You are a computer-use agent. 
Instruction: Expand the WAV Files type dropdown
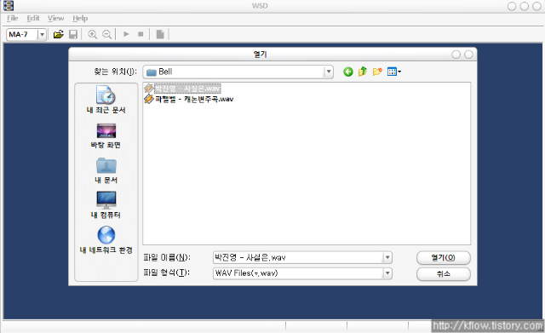coord(387,273)
